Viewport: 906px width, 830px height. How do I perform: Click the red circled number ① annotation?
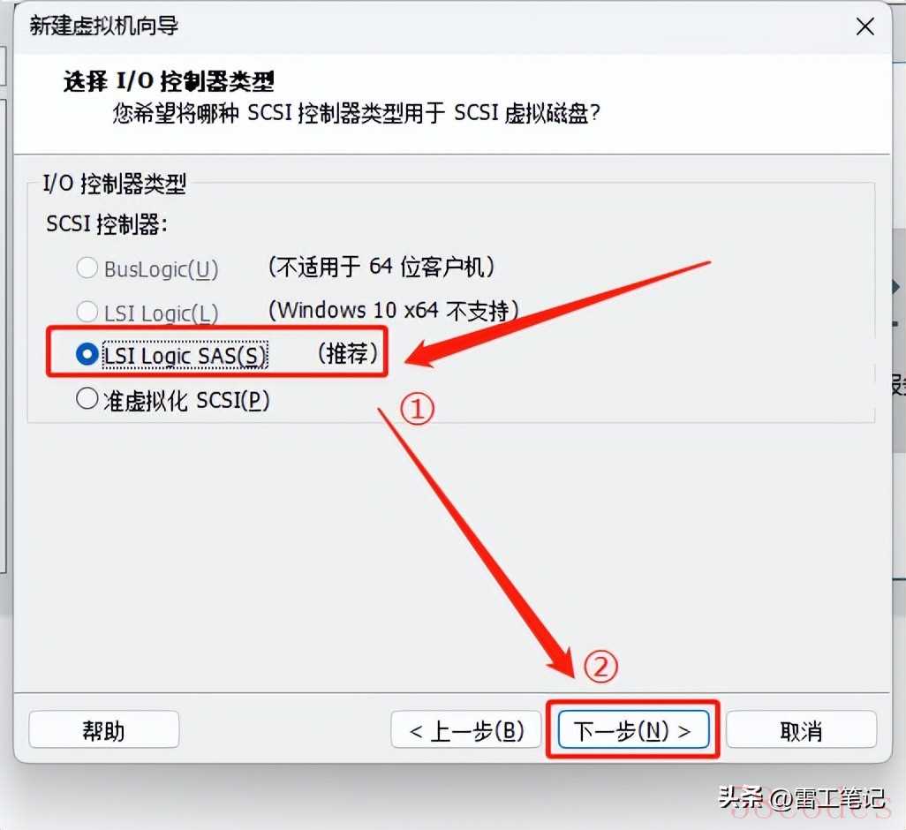coord(417,409)
